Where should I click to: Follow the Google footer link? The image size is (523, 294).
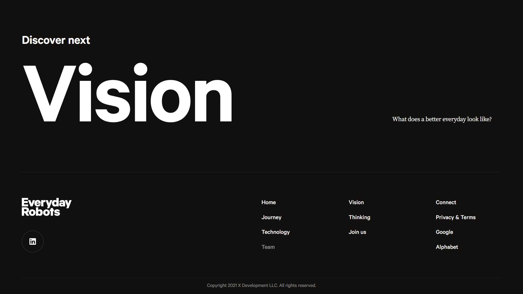tap(444, 232)
